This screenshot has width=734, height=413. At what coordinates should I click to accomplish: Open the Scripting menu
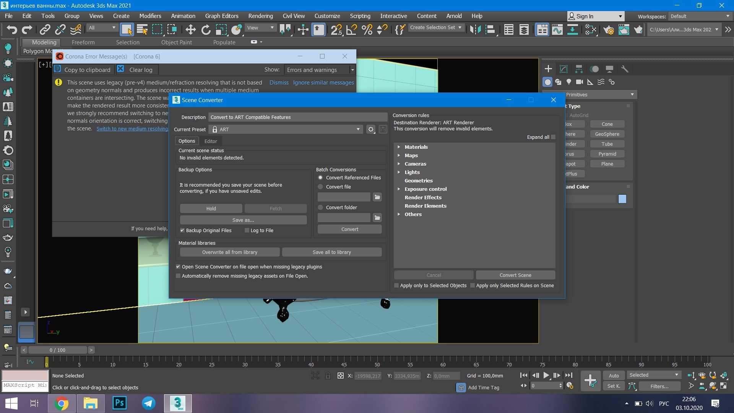coord(360,16)
